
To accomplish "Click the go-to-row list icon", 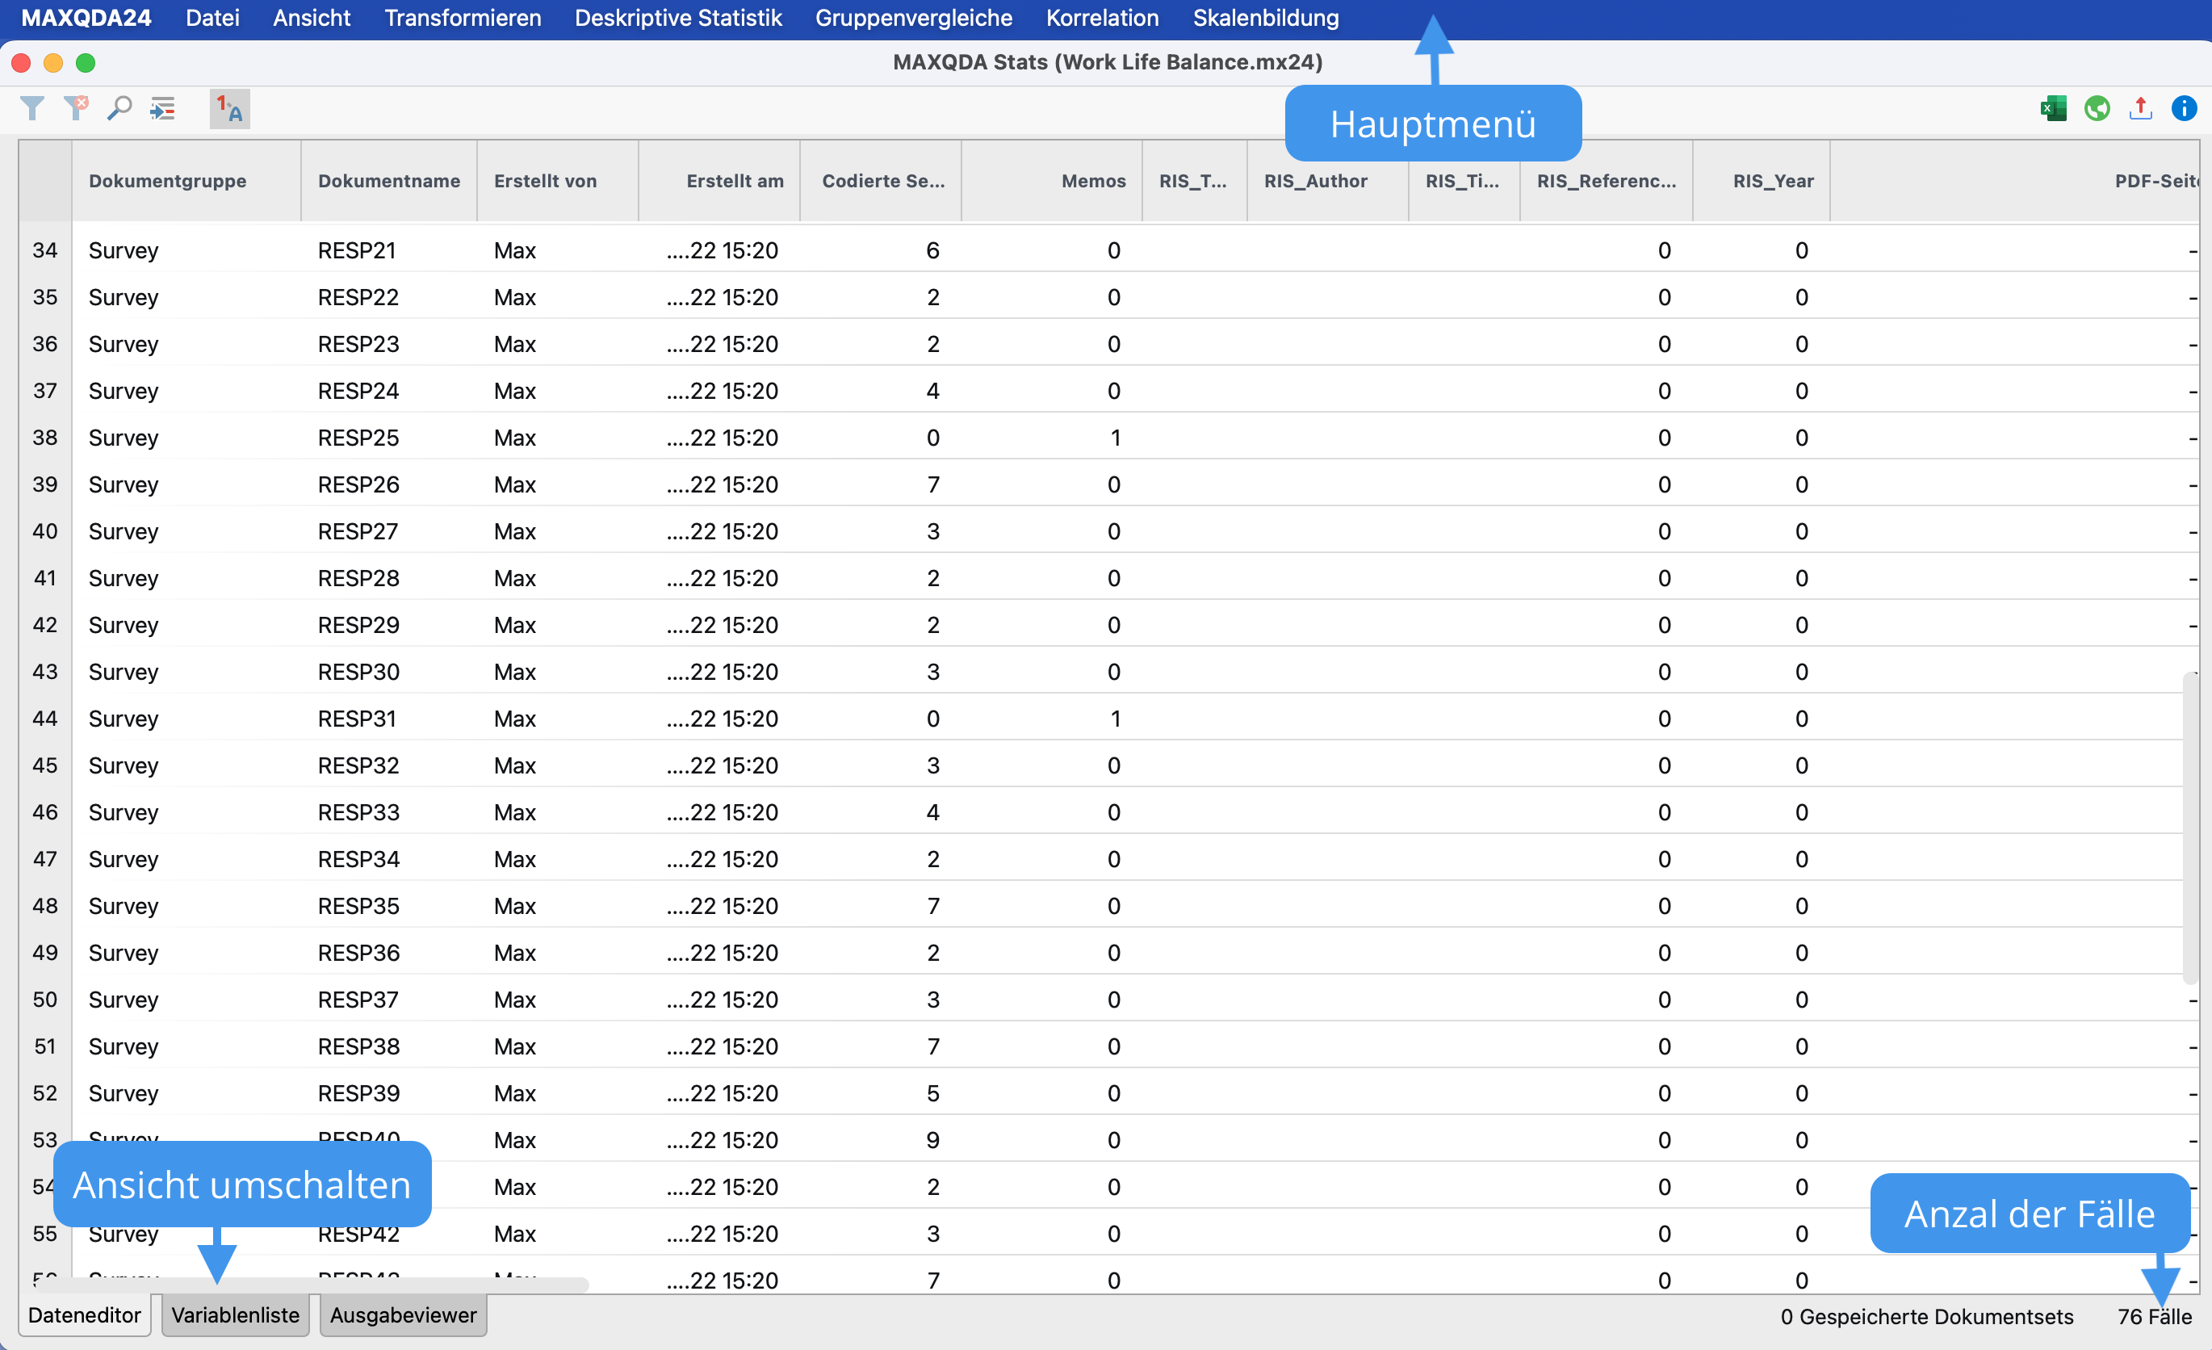I will pos(162,109).
